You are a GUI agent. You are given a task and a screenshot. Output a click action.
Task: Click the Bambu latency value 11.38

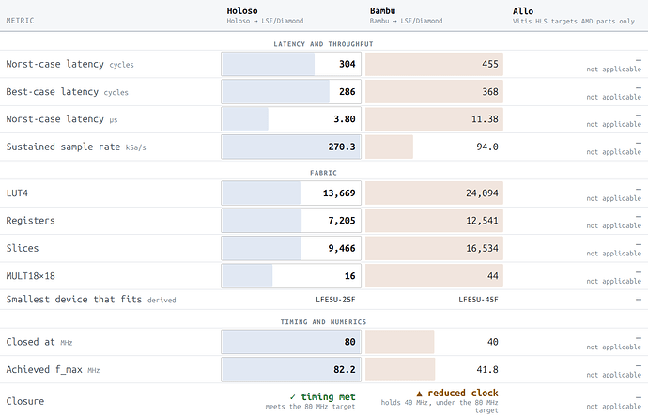coord(485,119)
